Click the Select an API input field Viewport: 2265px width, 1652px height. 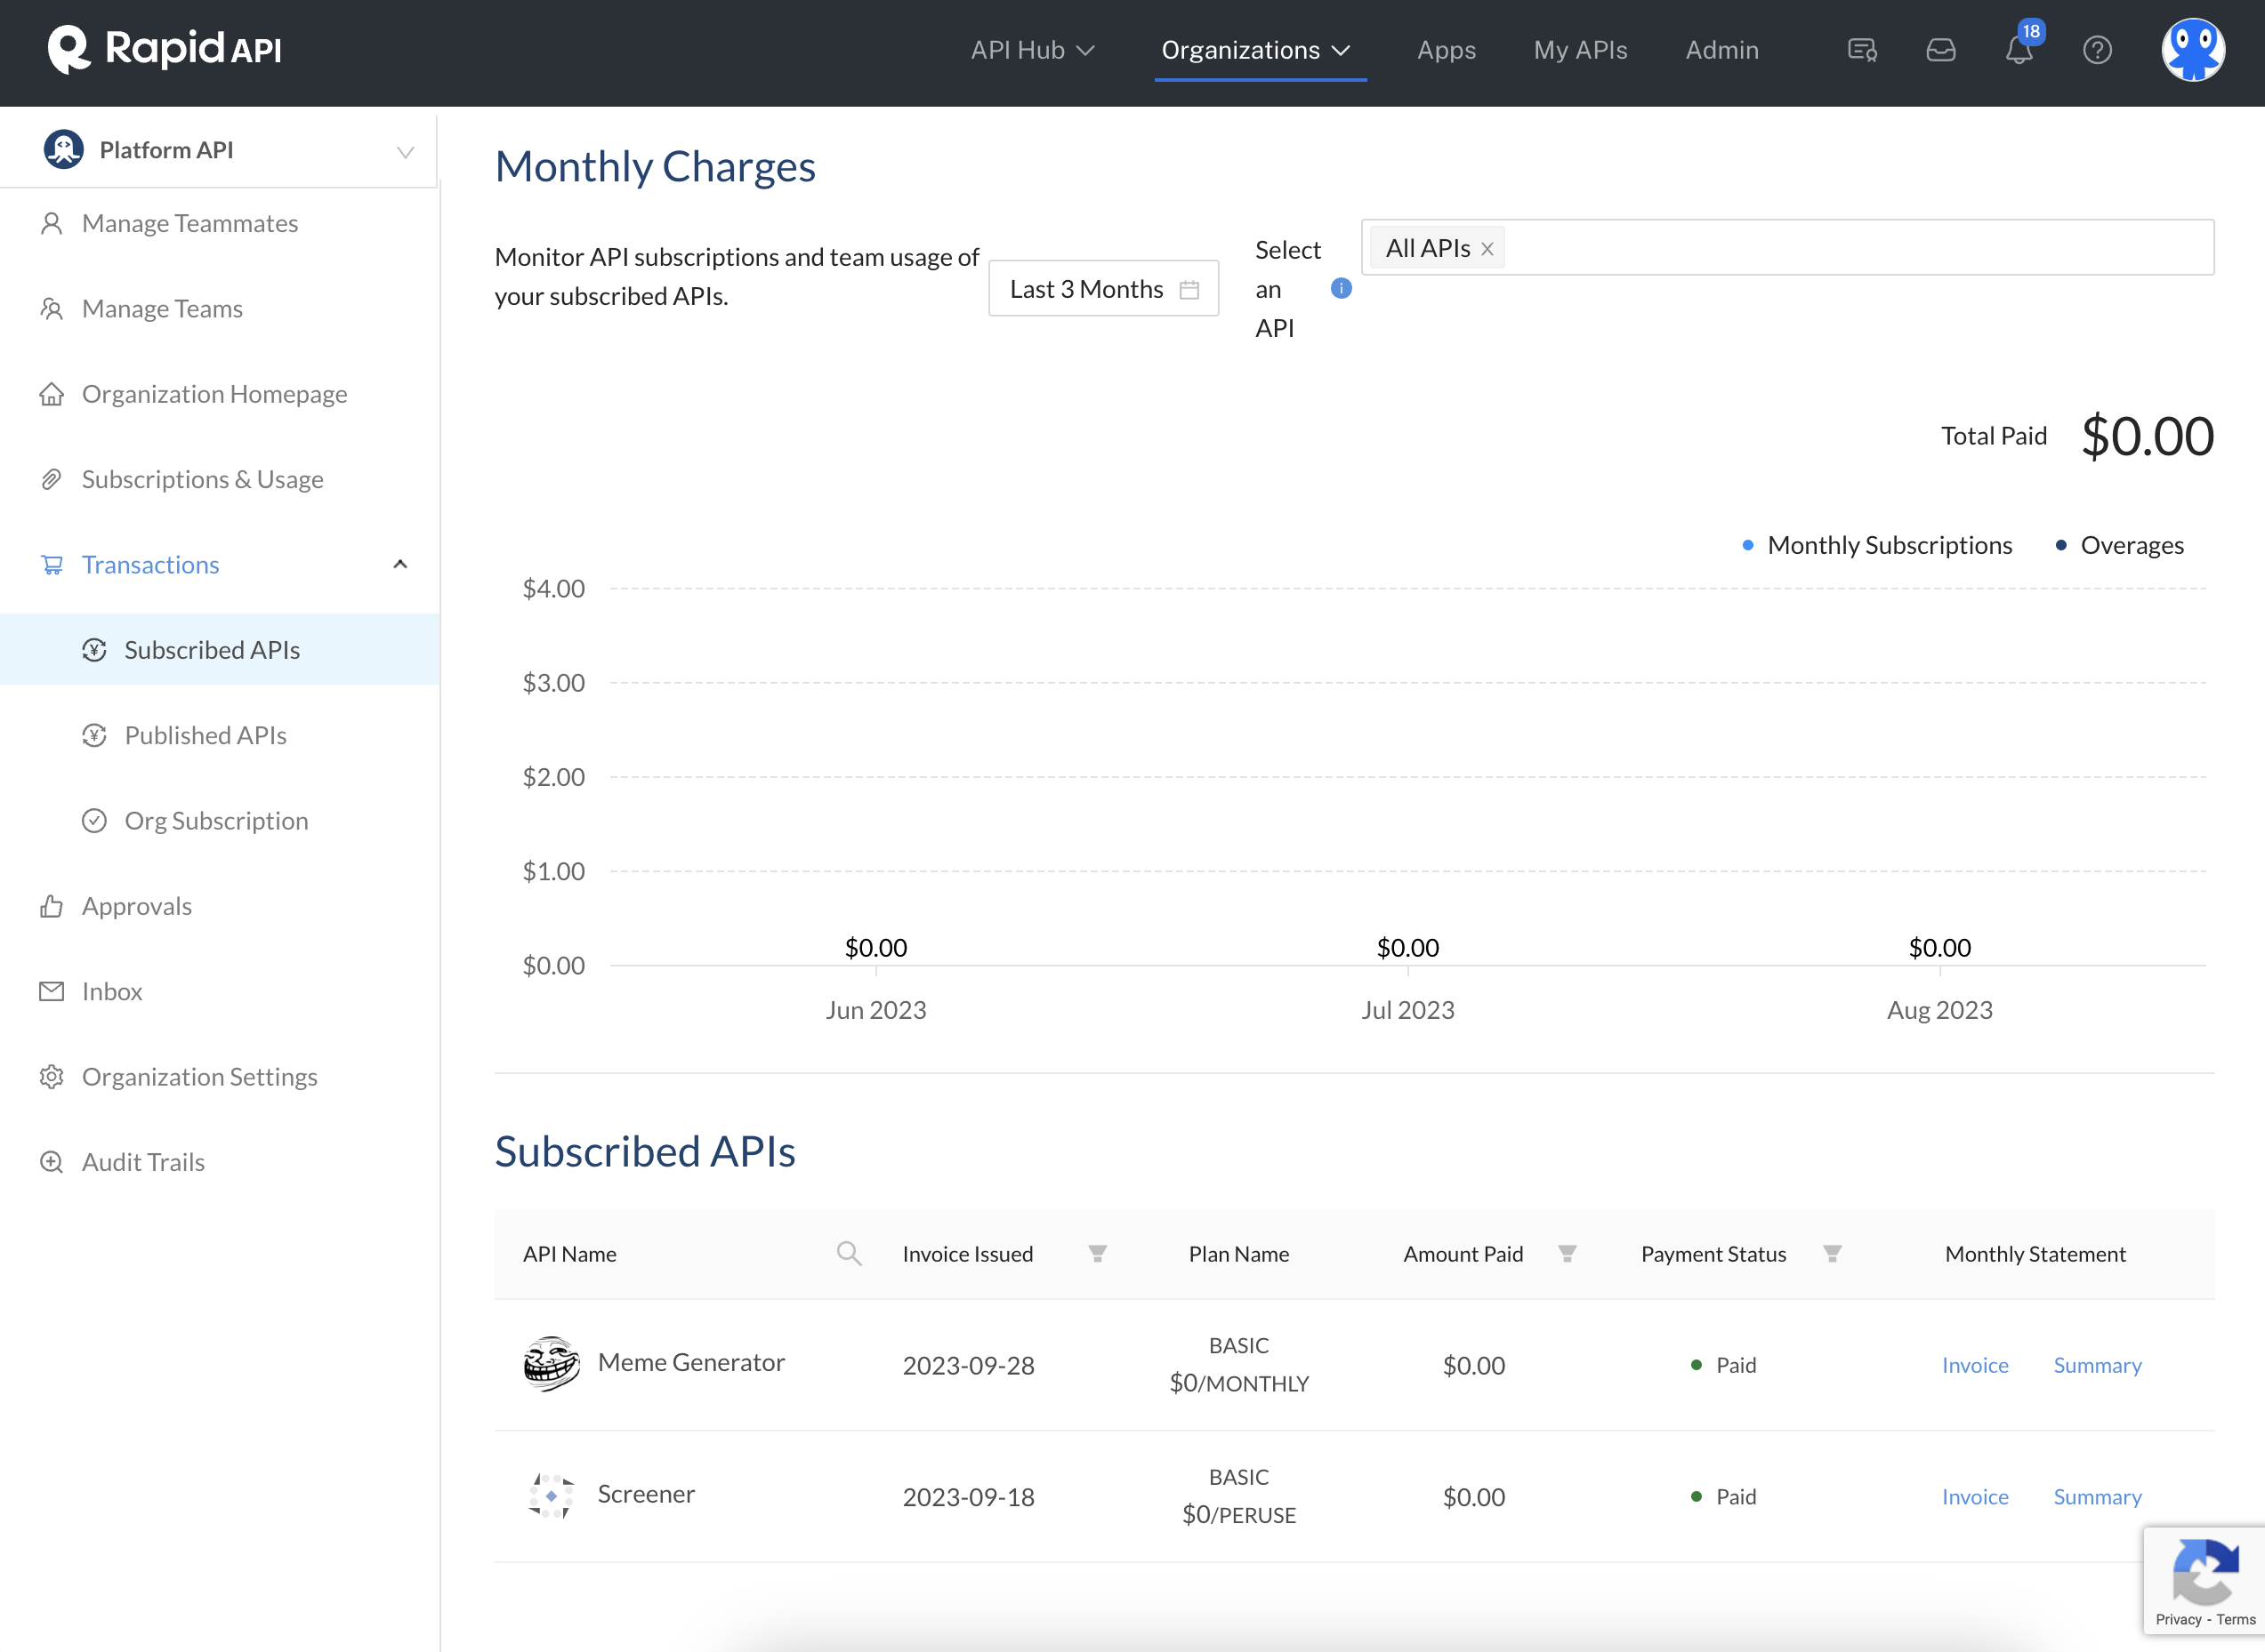click(x=1850, y=248)
